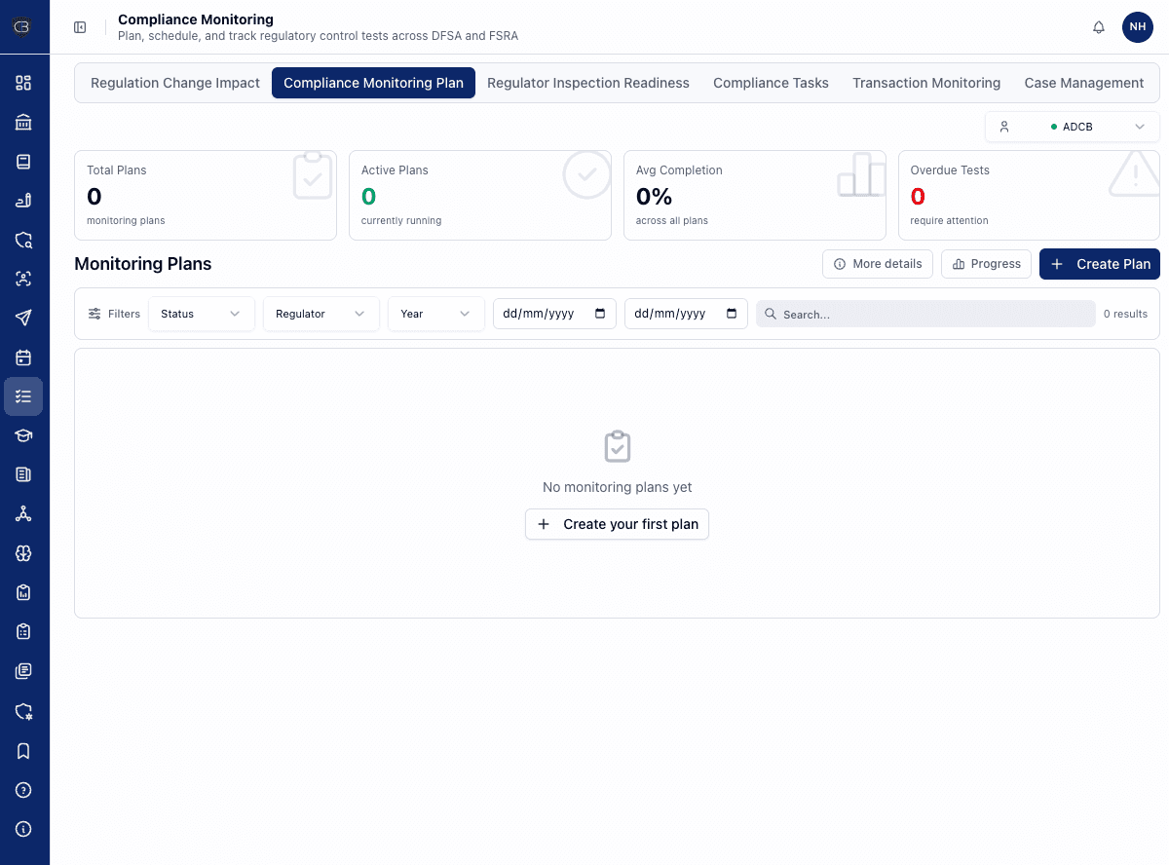Click the shield with gear sidebar icon
The image size is (1169, 865).
coord(23,711)
